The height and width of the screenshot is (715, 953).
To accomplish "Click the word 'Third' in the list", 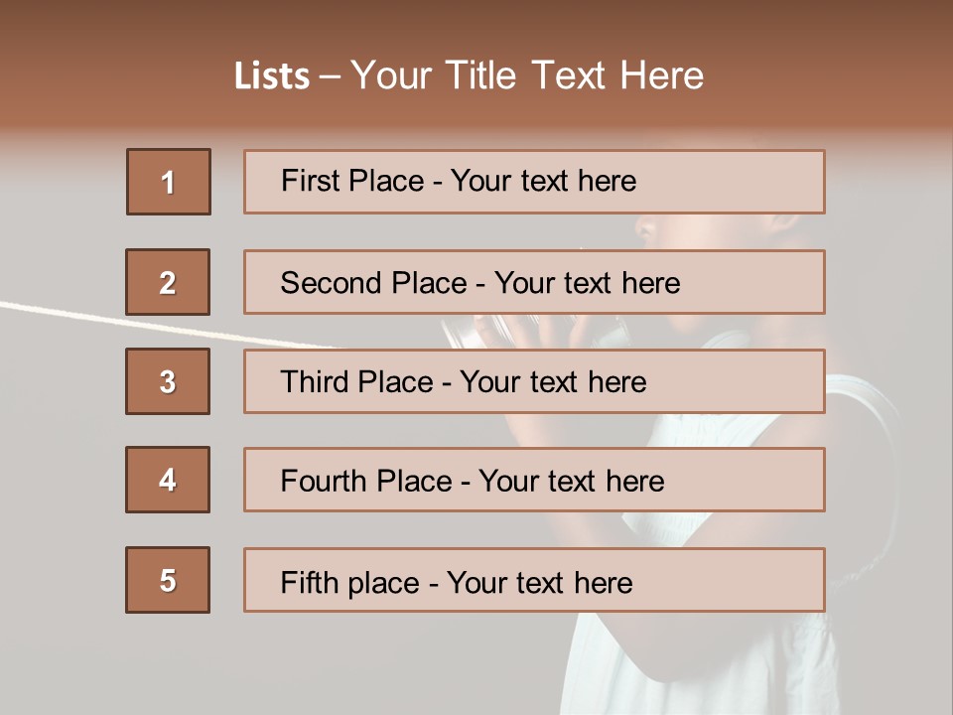I will (315, 382).
